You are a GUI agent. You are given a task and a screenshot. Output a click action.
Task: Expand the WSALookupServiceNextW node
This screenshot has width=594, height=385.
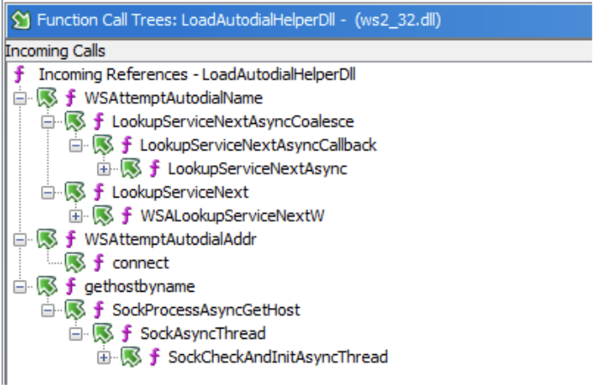[75, 216]
